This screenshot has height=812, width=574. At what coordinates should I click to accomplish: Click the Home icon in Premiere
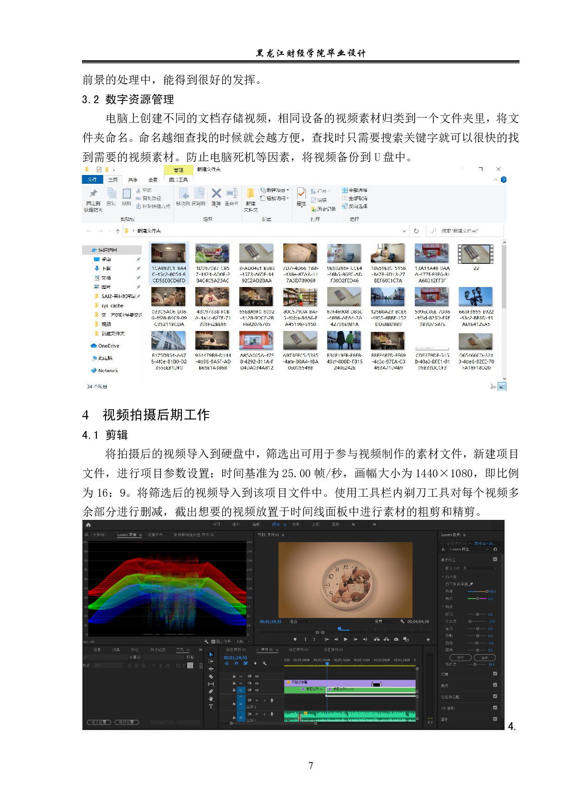point(88,525)
